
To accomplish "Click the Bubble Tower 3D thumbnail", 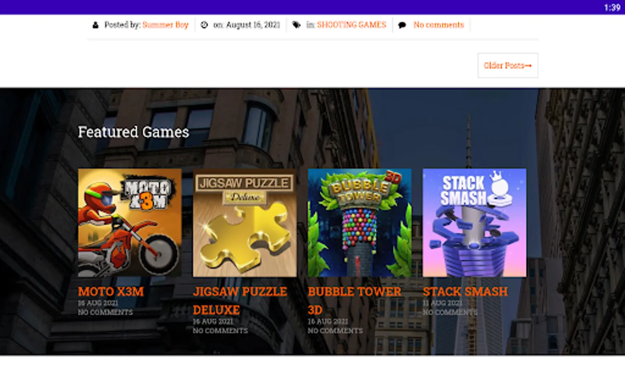I will tap(360, 222).
